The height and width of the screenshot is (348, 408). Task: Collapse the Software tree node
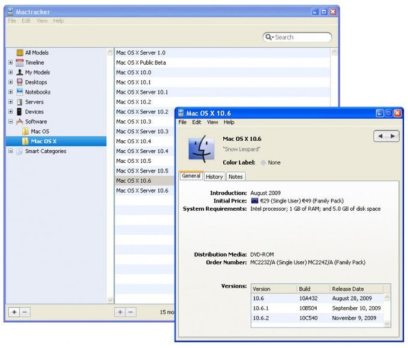coord(10,122)
